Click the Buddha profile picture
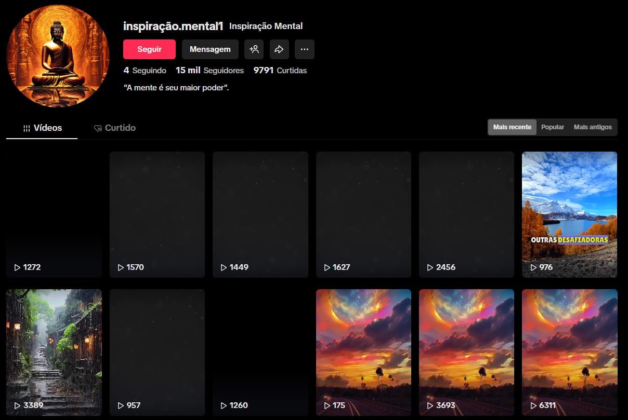628x420 pixels. click(58, 56)
